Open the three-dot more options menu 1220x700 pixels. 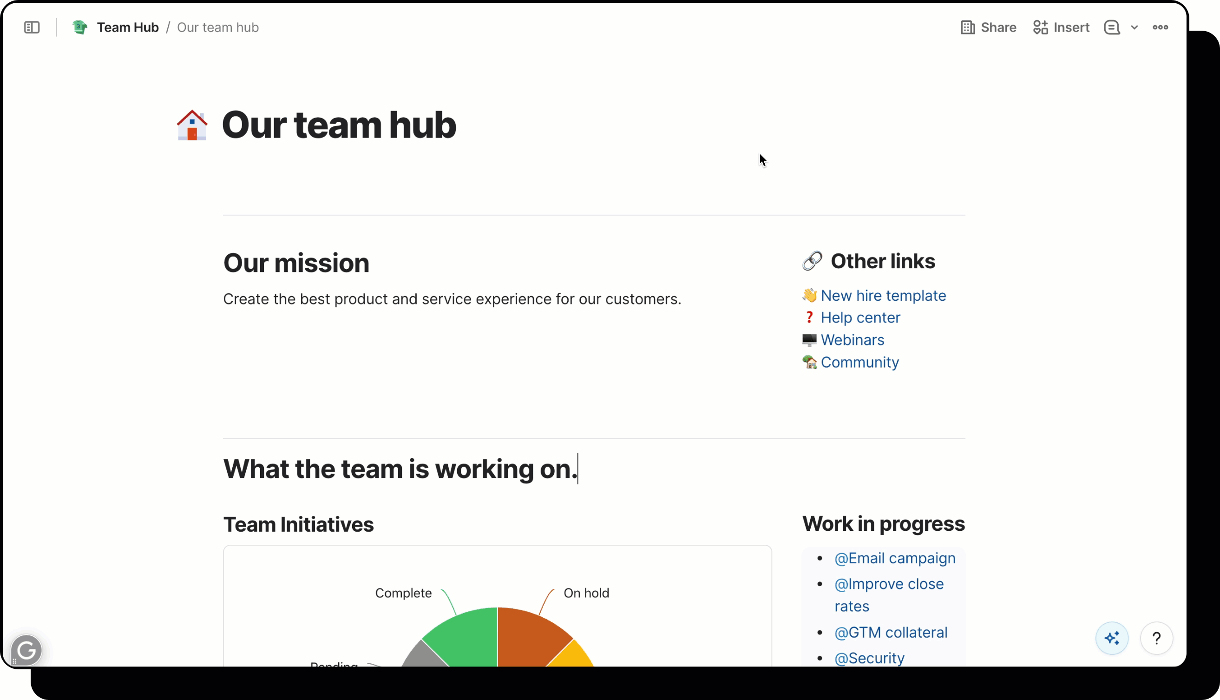pos(1160,27)
